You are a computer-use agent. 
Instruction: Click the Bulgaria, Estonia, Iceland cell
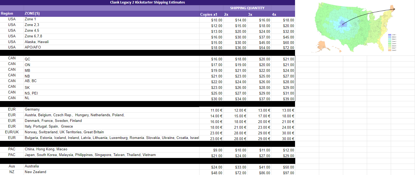click(x=112, y=138)
